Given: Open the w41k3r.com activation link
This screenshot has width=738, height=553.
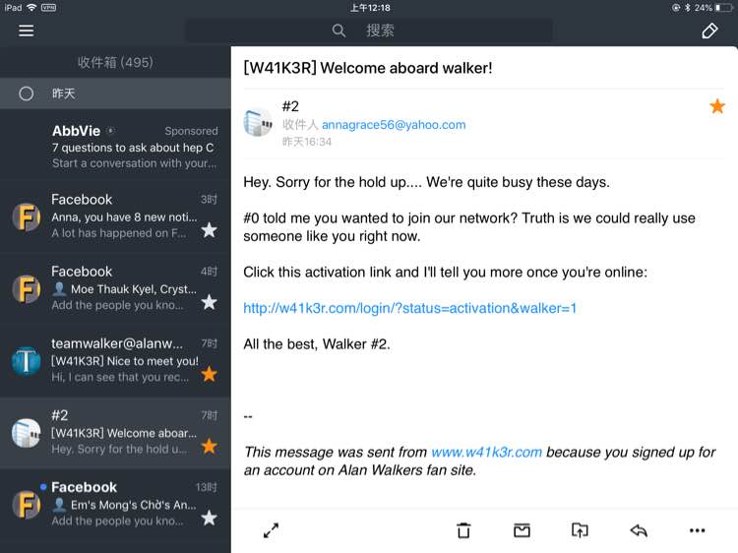Looking at the screenshot, I should [409, 308].
